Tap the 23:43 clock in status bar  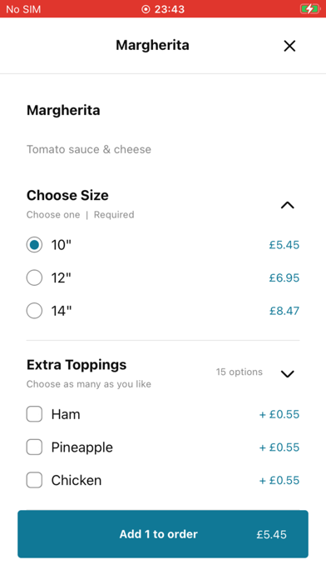tap(170, 9)
